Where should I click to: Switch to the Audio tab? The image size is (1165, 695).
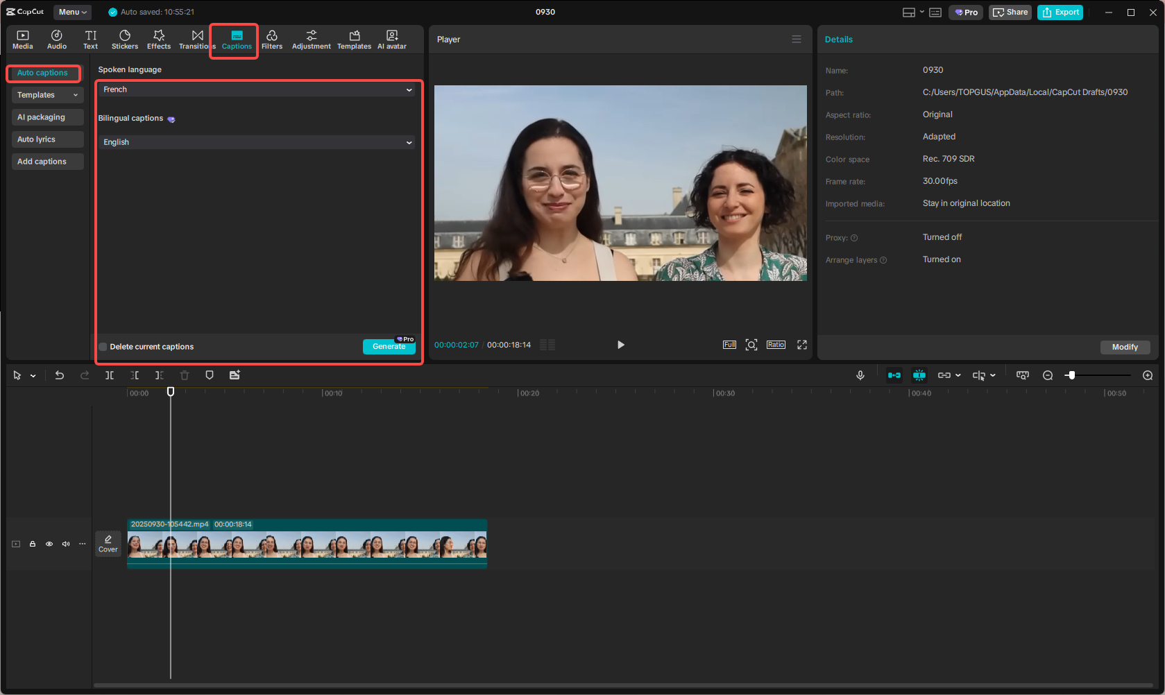click(x=57, y=40)
